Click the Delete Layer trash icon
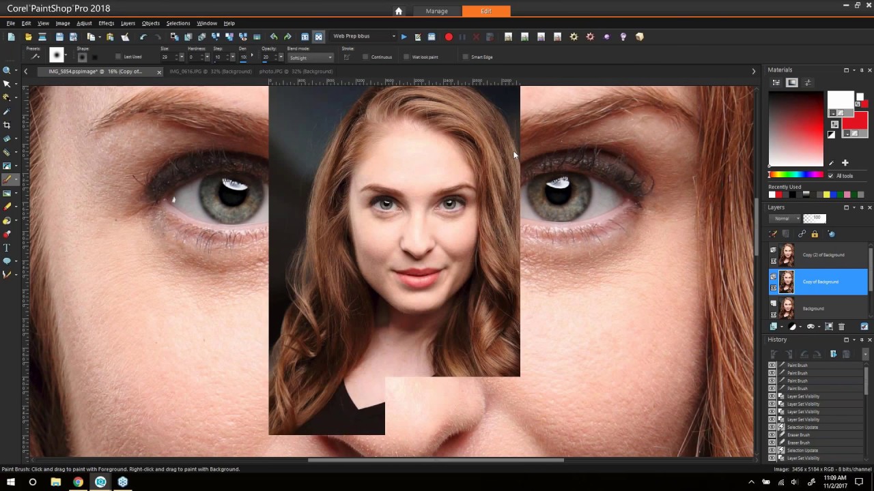Screen dimensions: 874x491 (841, 327)
